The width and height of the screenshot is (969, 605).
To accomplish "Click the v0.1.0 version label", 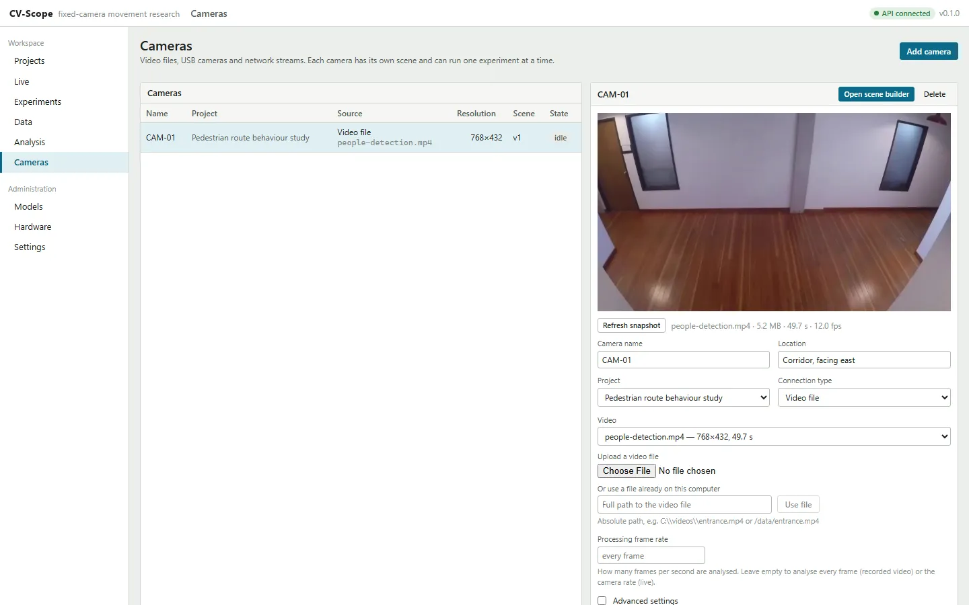I will click(949, 13).
